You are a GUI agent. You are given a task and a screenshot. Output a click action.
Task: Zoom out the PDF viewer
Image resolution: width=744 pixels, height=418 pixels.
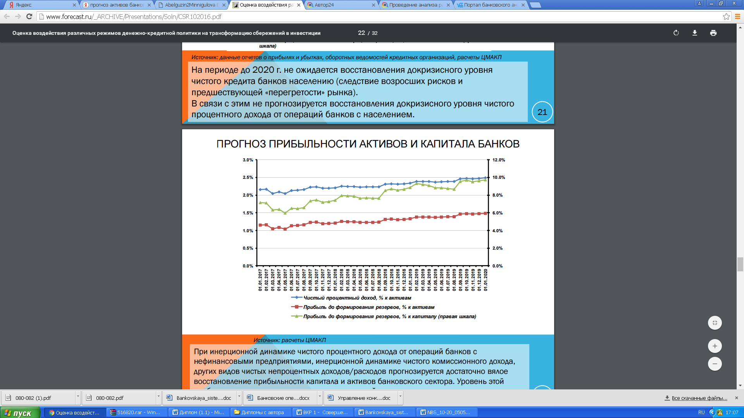715,364
